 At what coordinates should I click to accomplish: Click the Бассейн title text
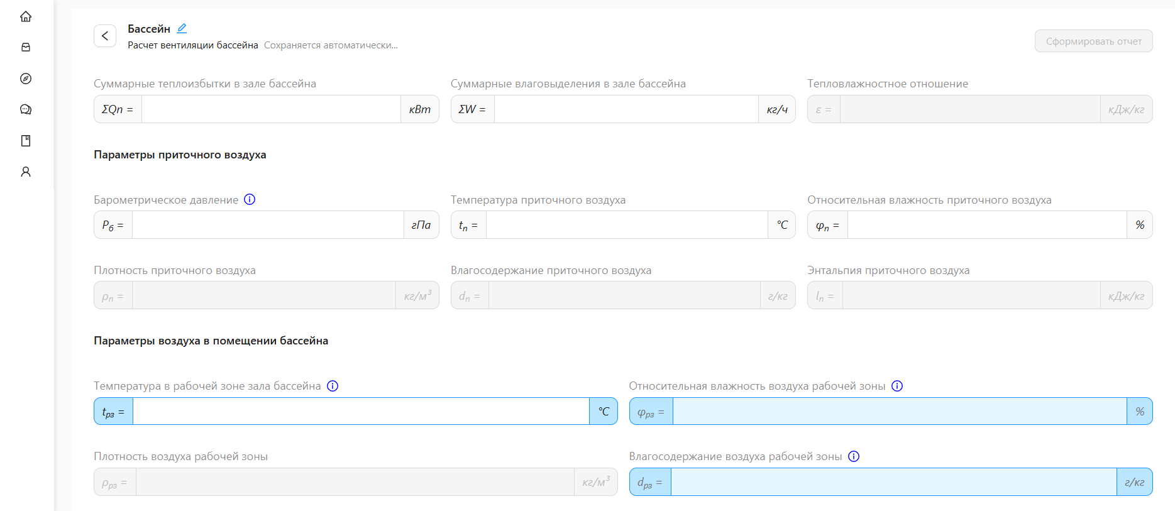coord(149,29)
